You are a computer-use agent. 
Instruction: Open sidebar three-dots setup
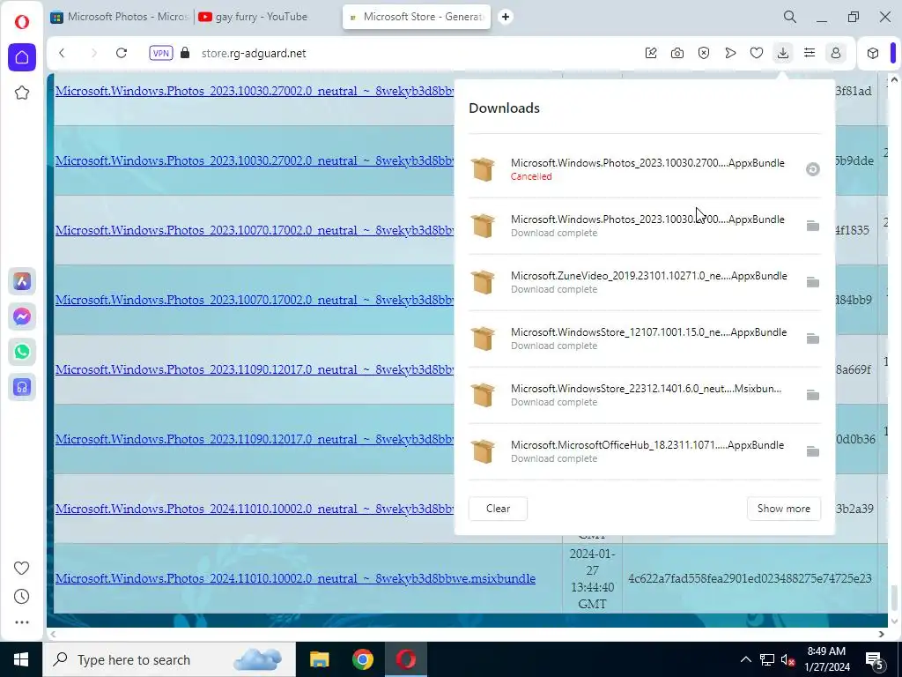click(22, 622)
